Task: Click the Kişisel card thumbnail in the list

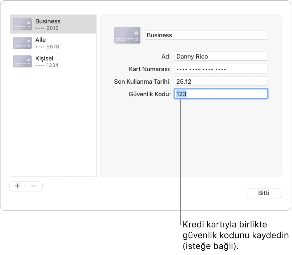Action: [22, 61]
